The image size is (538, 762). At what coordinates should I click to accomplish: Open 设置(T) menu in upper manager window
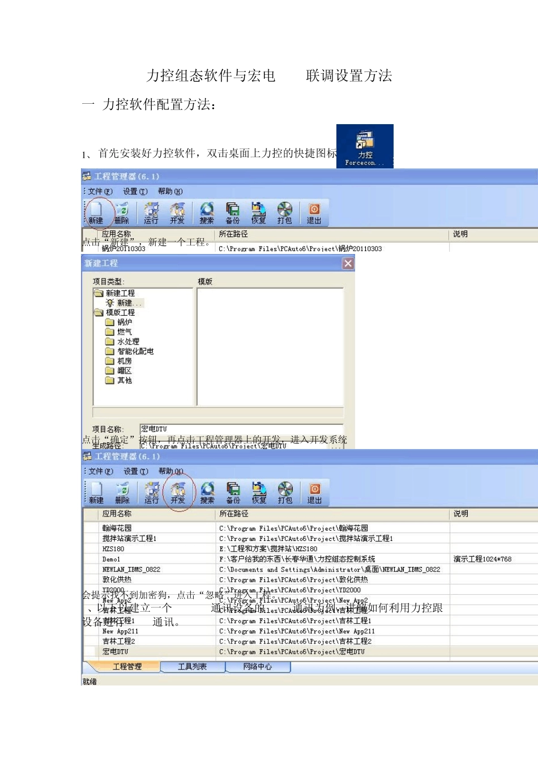pyautogui.click(x=135, y=192)
